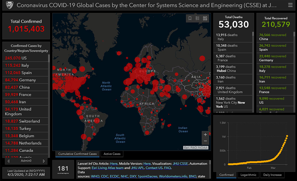297x181 pixels.
Task: Click Hubei China 3,199 deaths entry
Action: point(233,69)
